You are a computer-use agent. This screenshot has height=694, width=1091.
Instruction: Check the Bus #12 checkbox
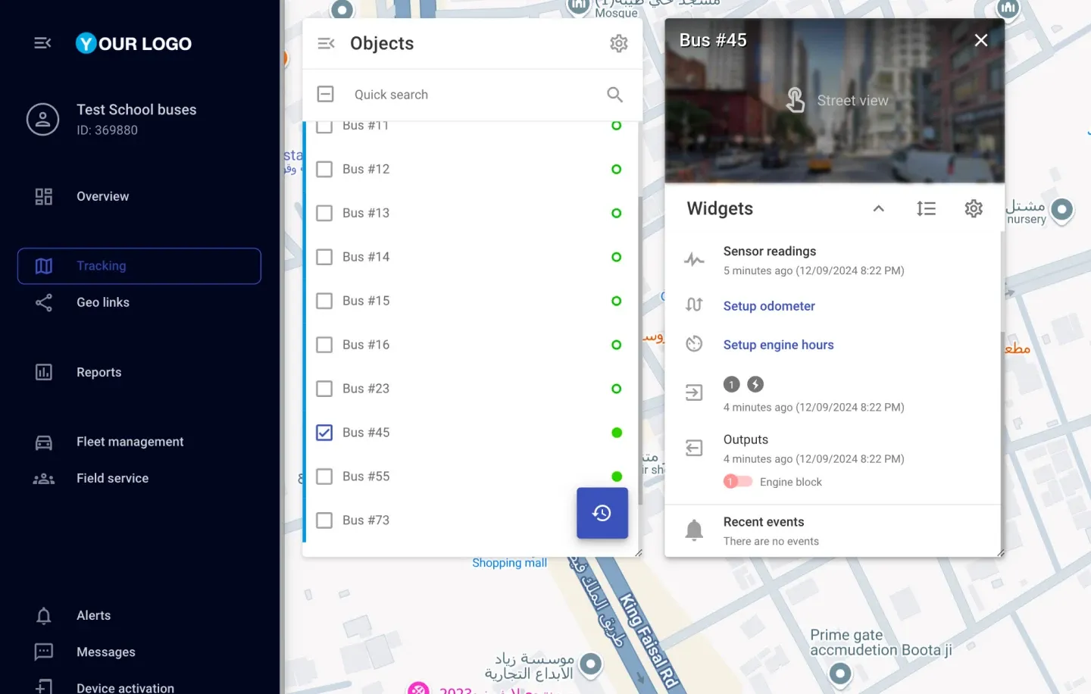[x=324, y=169]
